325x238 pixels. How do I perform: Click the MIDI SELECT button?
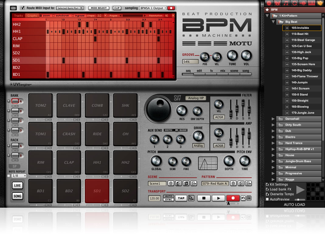coord(99,8)
